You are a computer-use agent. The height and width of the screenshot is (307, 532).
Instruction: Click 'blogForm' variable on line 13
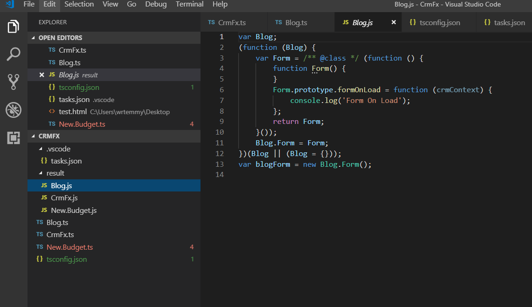(273, 164)
